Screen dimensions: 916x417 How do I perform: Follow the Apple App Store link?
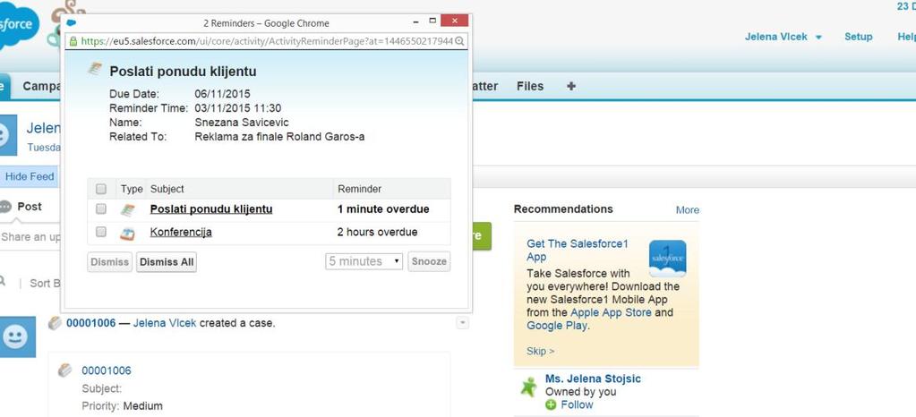pos(611,312)
